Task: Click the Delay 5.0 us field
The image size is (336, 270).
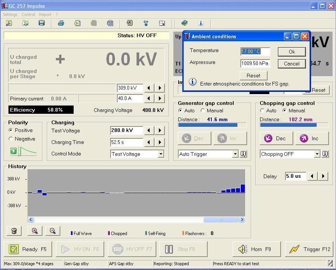Action: [295, 176]
